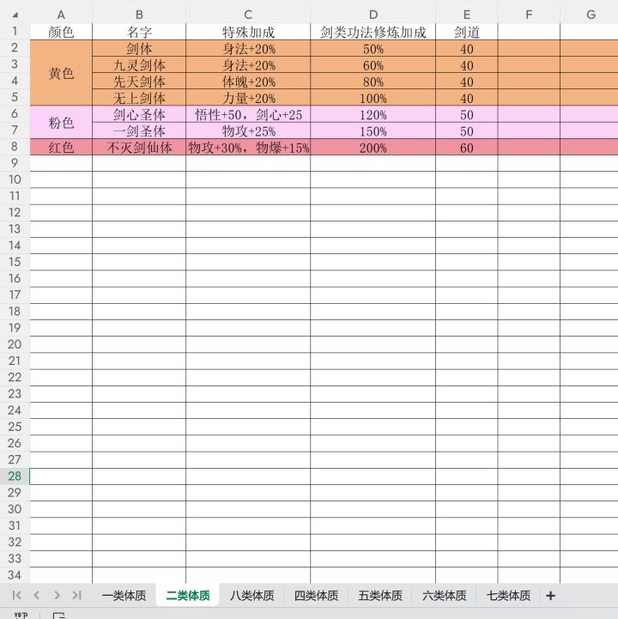Select the 红色 cell
618x619 pixels.
coord(61,147)
